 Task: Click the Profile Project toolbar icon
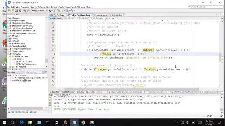tap(72, 11)
